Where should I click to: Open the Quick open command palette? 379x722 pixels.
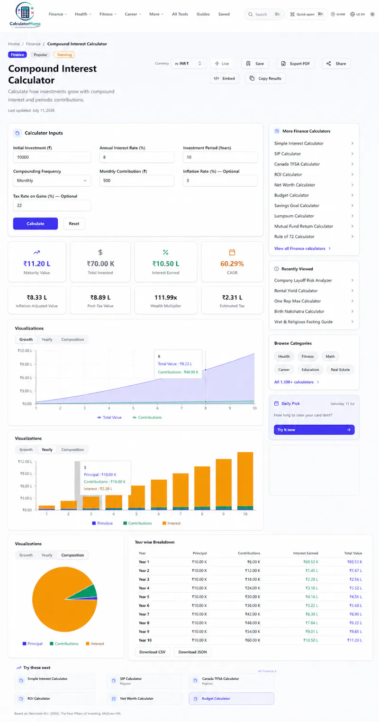pos(307,14)
